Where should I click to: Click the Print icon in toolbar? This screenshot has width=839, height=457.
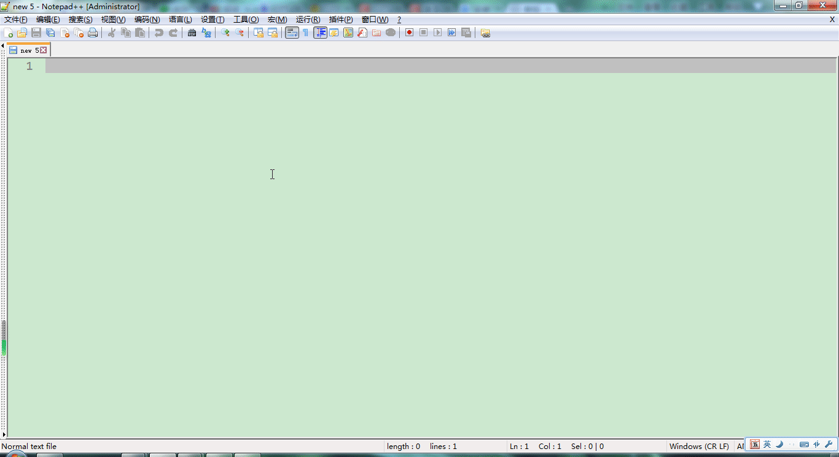[x=93, y=33]
